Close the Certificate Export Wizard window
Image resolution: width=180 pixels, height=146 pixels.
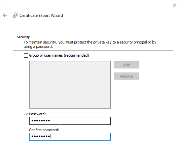coord(175,5)
